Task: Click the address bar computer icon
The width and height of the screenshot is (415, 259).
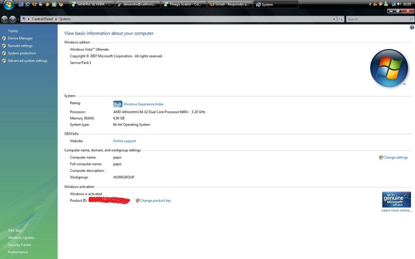Action: tap(24, 19)
